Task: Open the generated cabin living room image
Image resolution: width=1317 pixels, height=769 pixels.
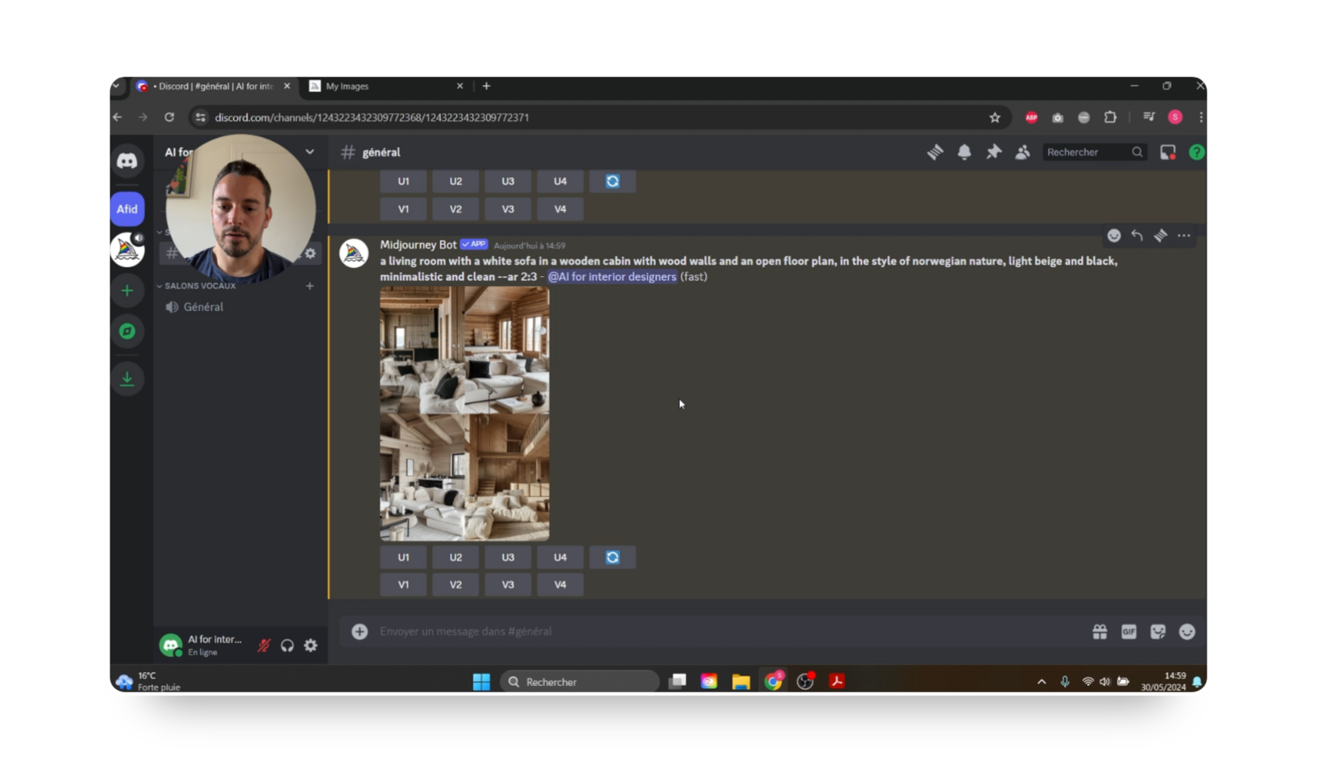Action: coord(464,414)
